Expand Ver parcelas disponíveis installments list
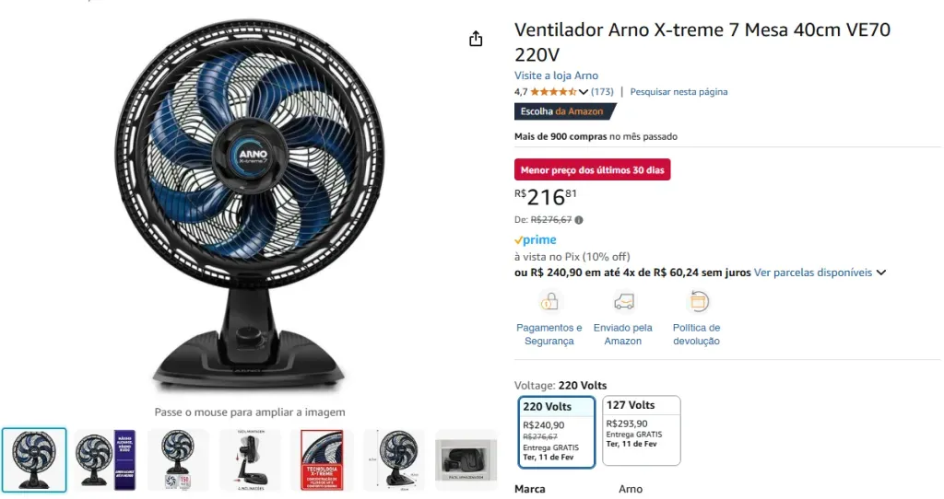Viewport: 944px width, 499px height. pyautogui.click(x=820, y=273)
